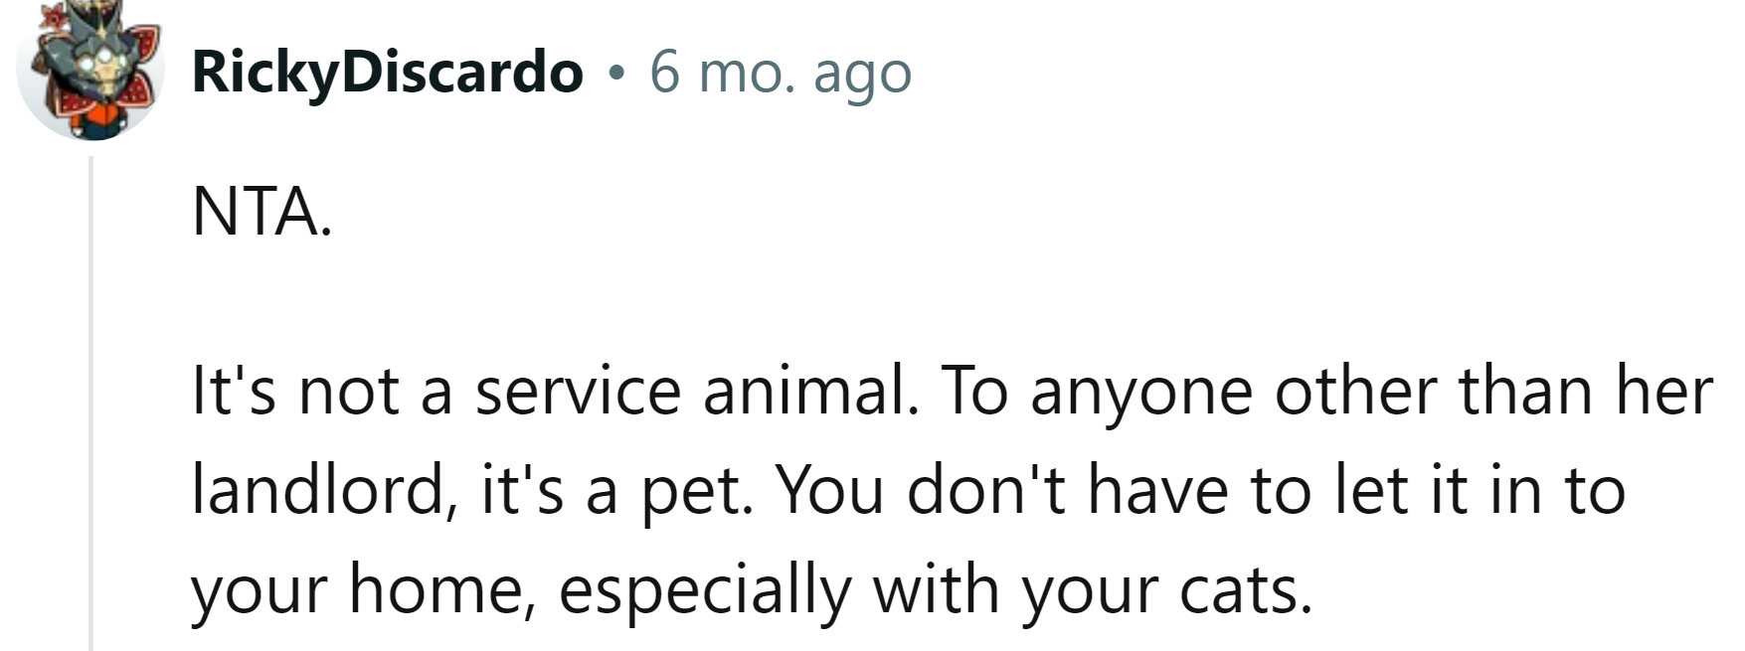Click the word "service" in the comment

[x=578, y=391]
